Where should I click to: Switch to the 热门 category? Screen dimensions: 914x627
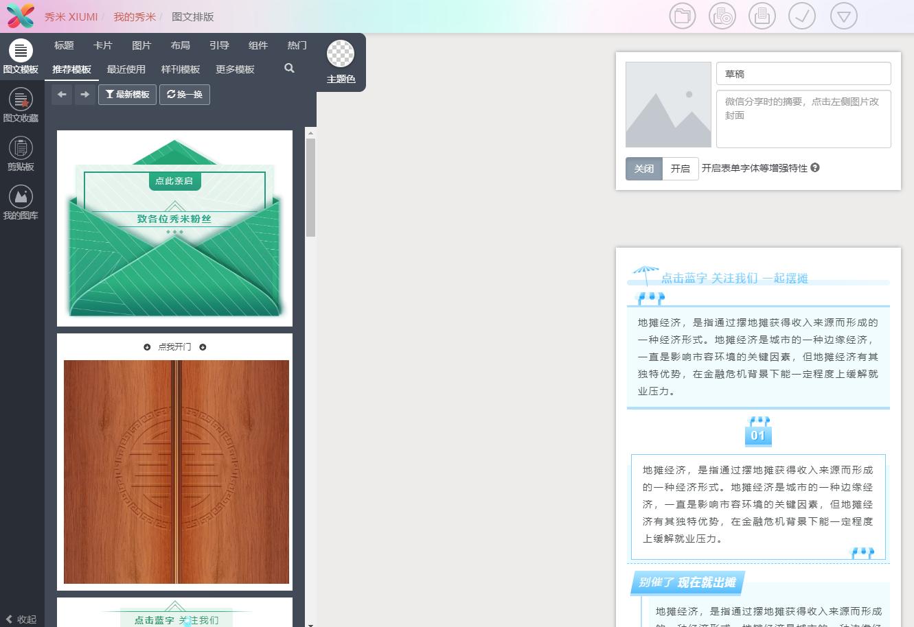coord(297,45)
